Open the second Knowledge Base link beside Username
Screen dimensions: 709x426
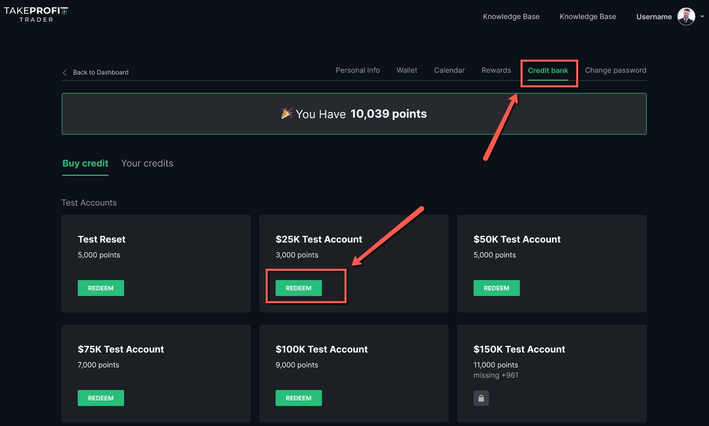click(x=588, y=16)
